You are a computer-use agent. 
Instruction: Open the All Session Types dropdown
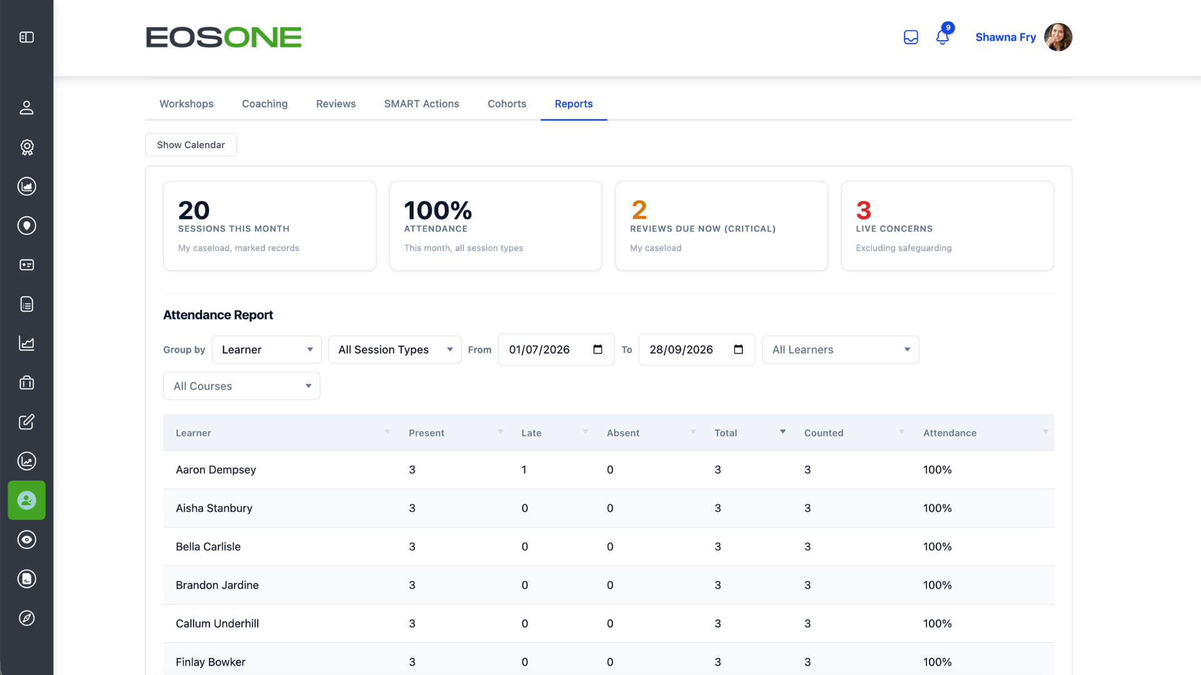pos(395,349)
